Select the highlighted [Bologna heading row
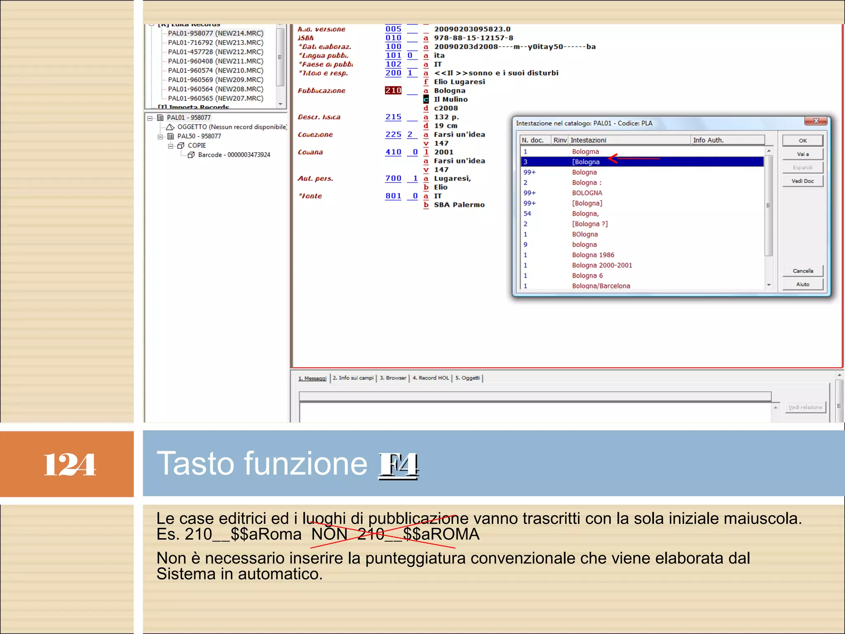 pos(642,162)
